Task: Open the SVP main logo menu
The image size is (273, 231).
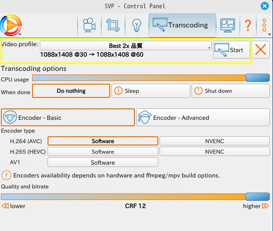Action: pos(11,25)
